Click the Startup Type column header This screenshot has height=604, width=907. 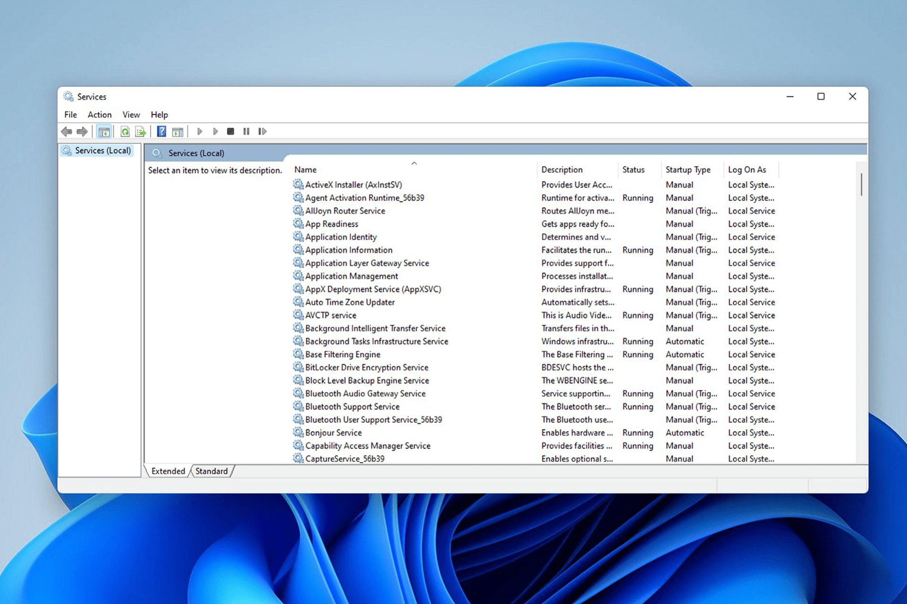[689, 169]
